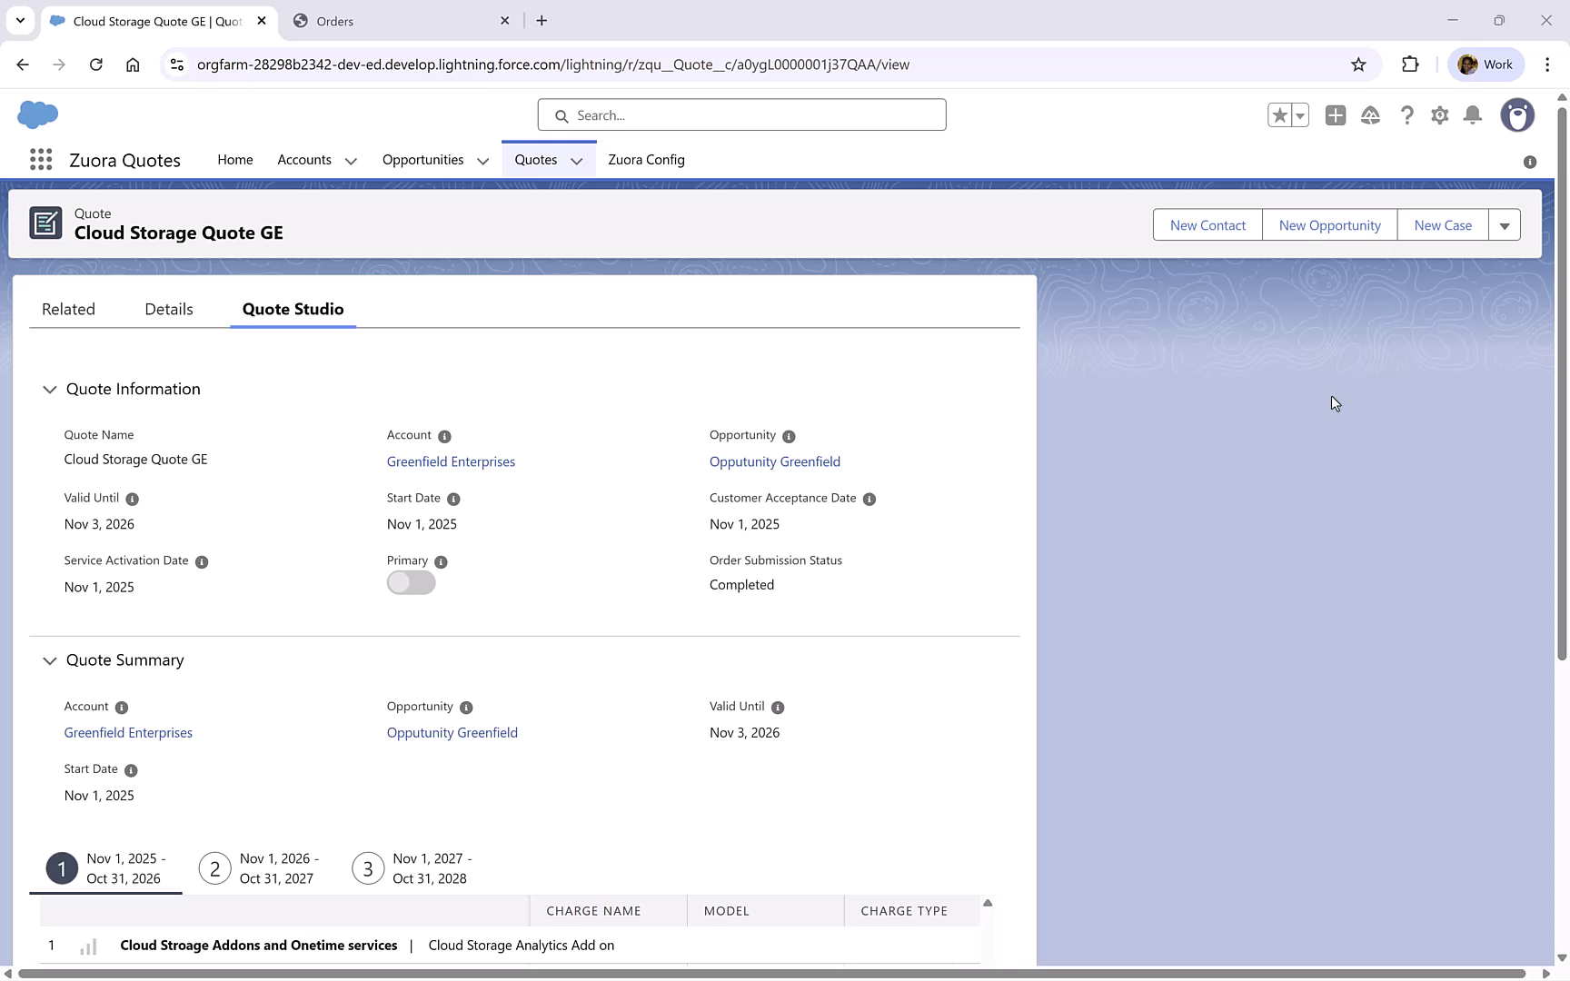This screenshot has height=981, width=1570.
Task: Click the bar chart icon on charge row 1
Action: [88, 946]
